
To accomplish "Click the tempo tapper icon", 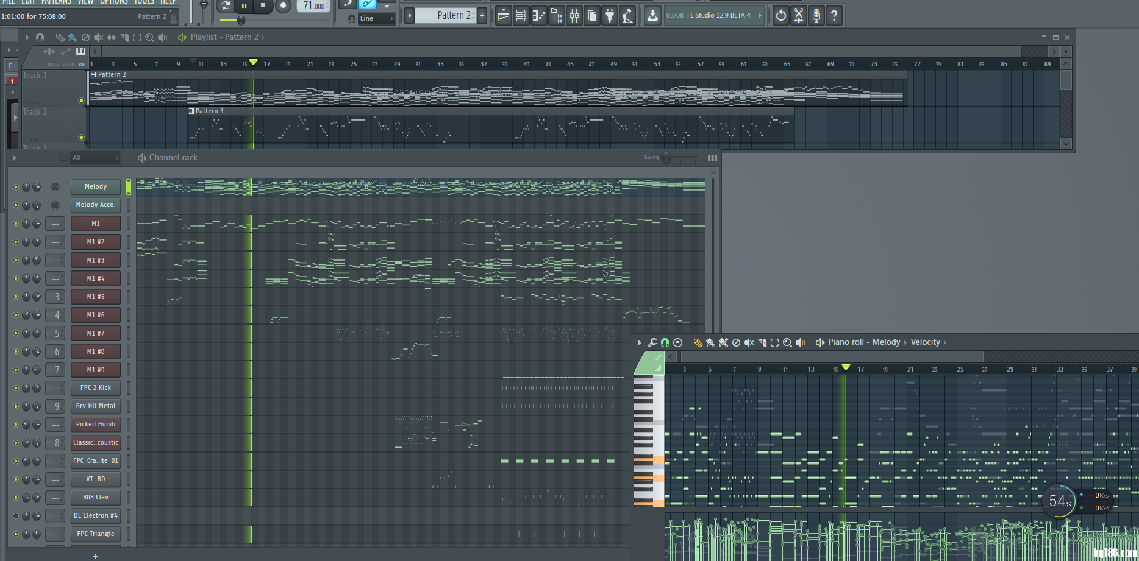I will click(627, 16).
